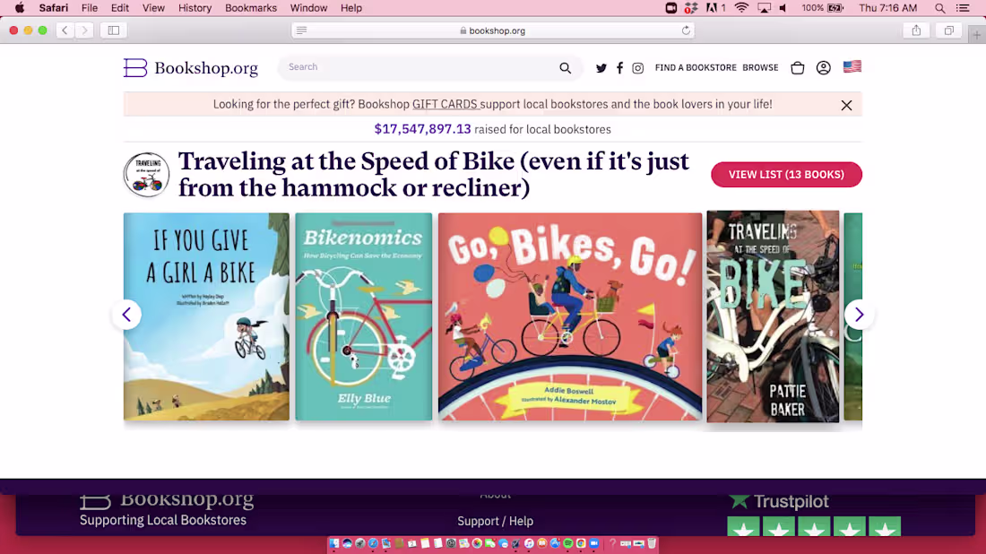Change region via the US flag icon
The image size is (986, 554).
tap(852, 66)
